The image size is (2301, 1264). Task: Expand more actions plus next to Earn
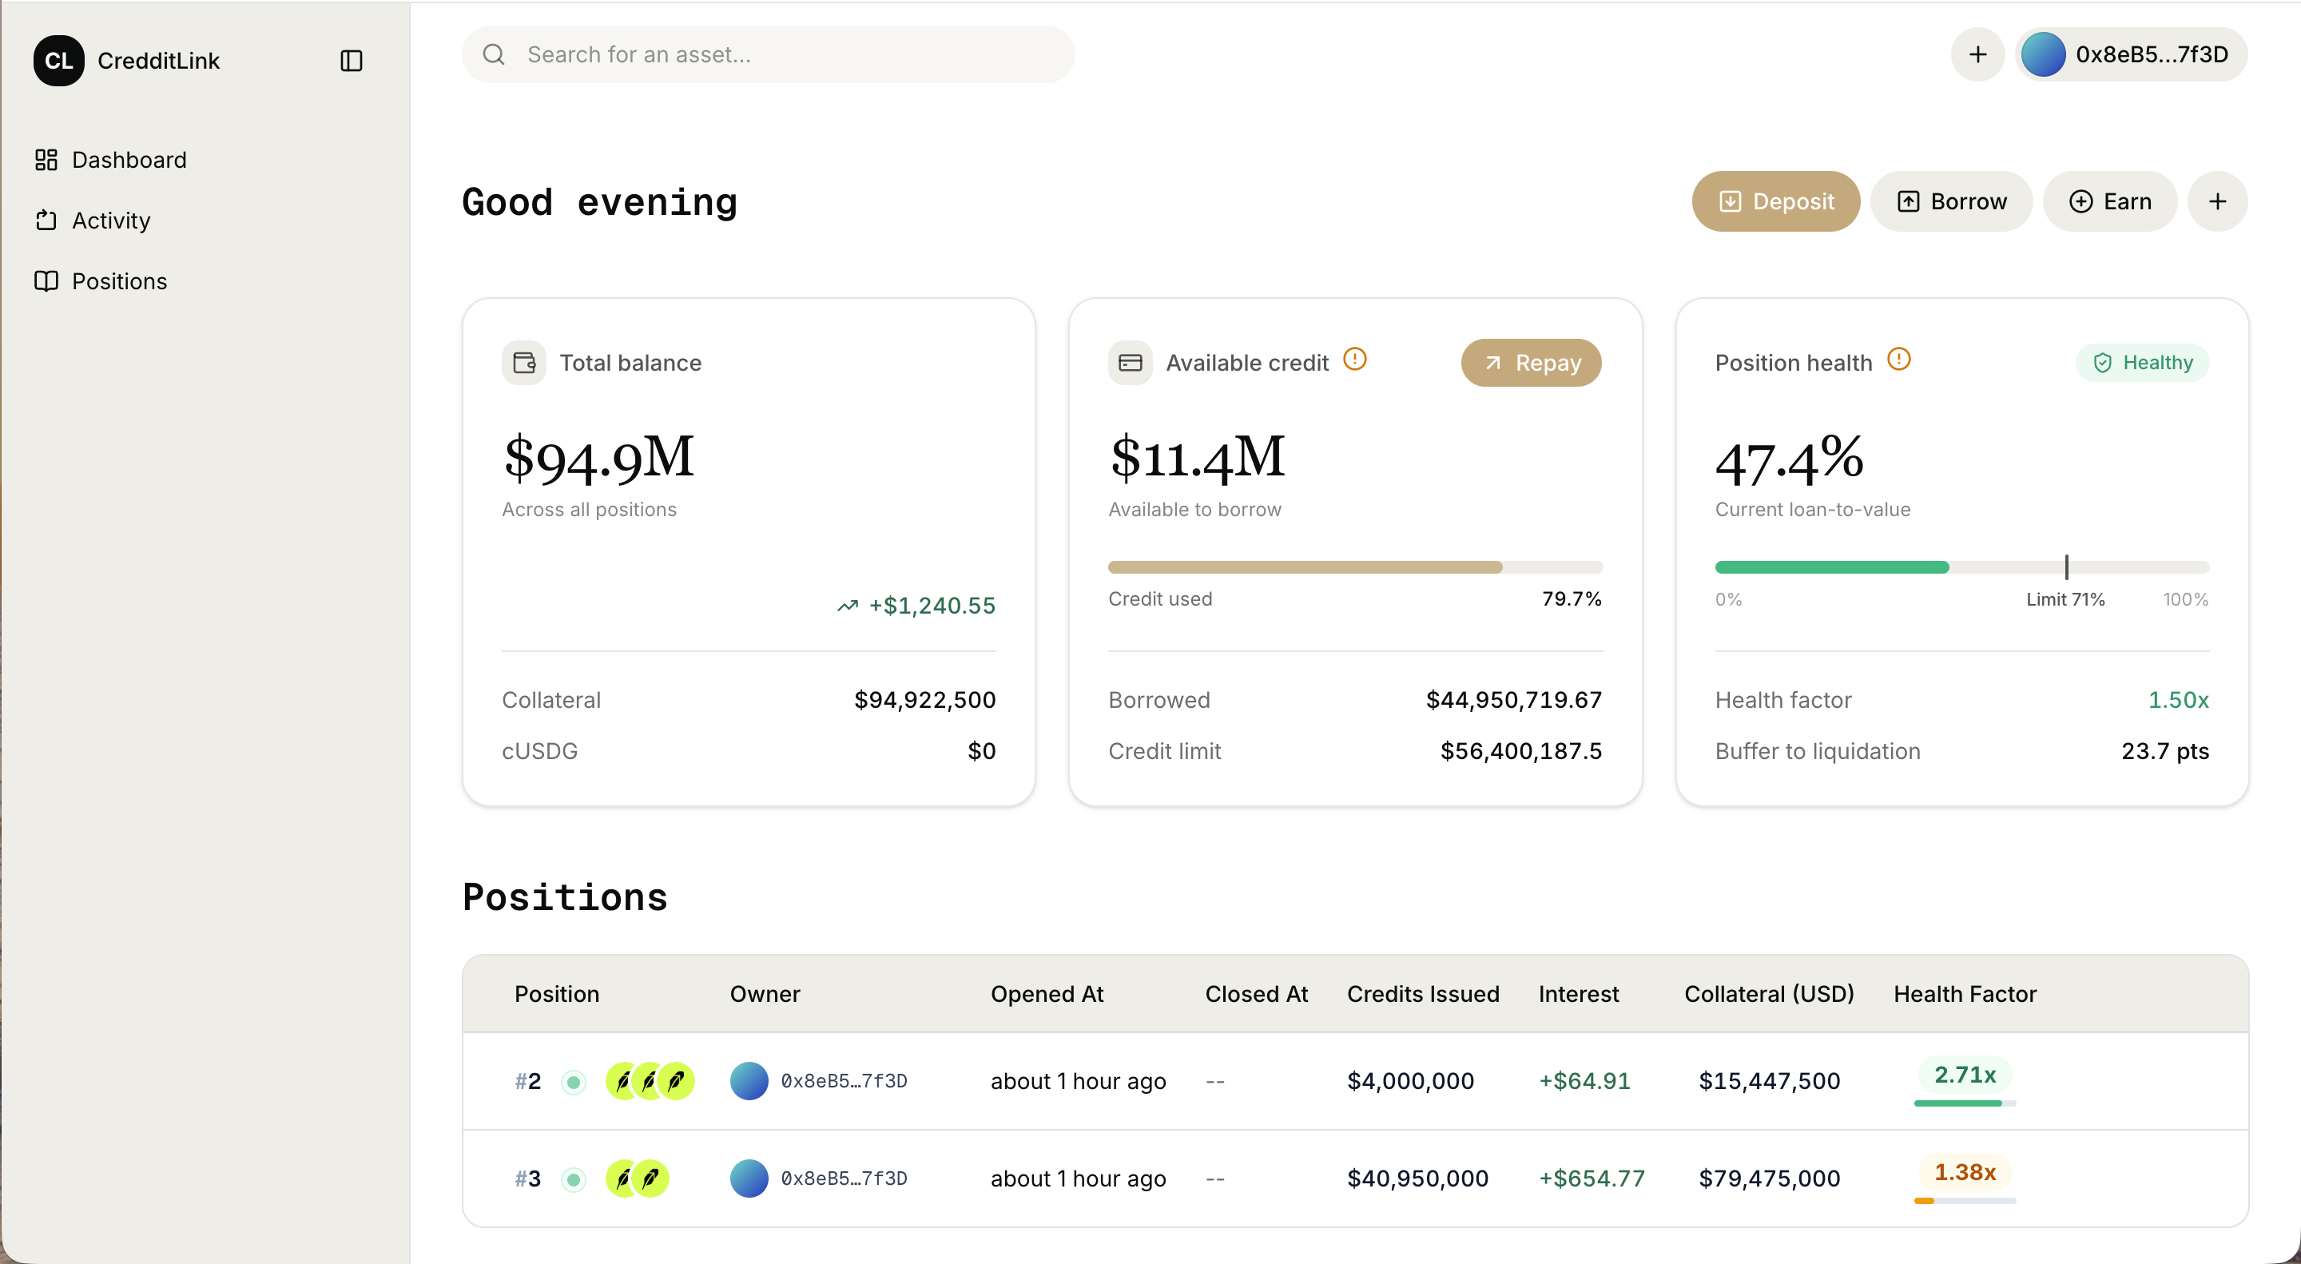pyautogui.click(x=2217, y=202)
